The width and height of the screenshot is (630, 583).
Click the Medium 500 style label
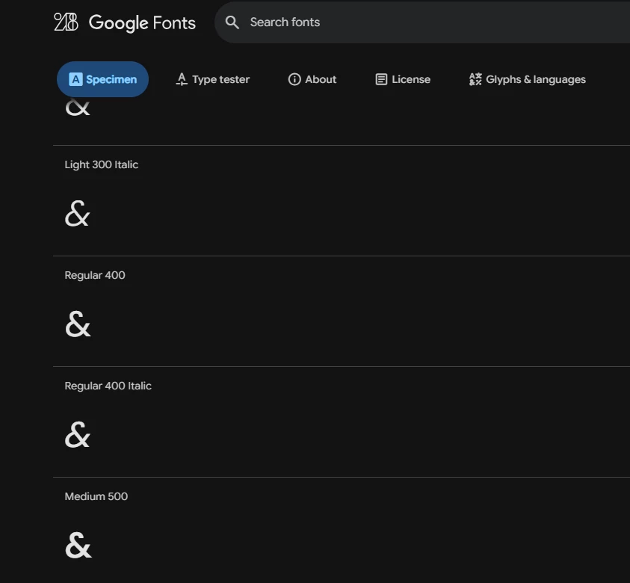coord(96,496)
